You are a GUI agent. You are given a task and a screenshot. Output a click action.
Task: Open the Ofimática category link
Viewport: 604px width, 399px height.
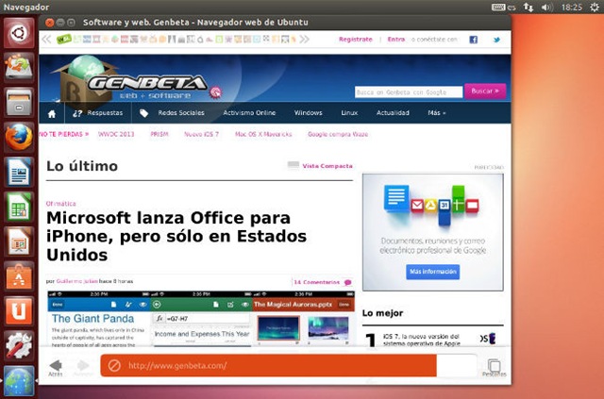point(60,204)
